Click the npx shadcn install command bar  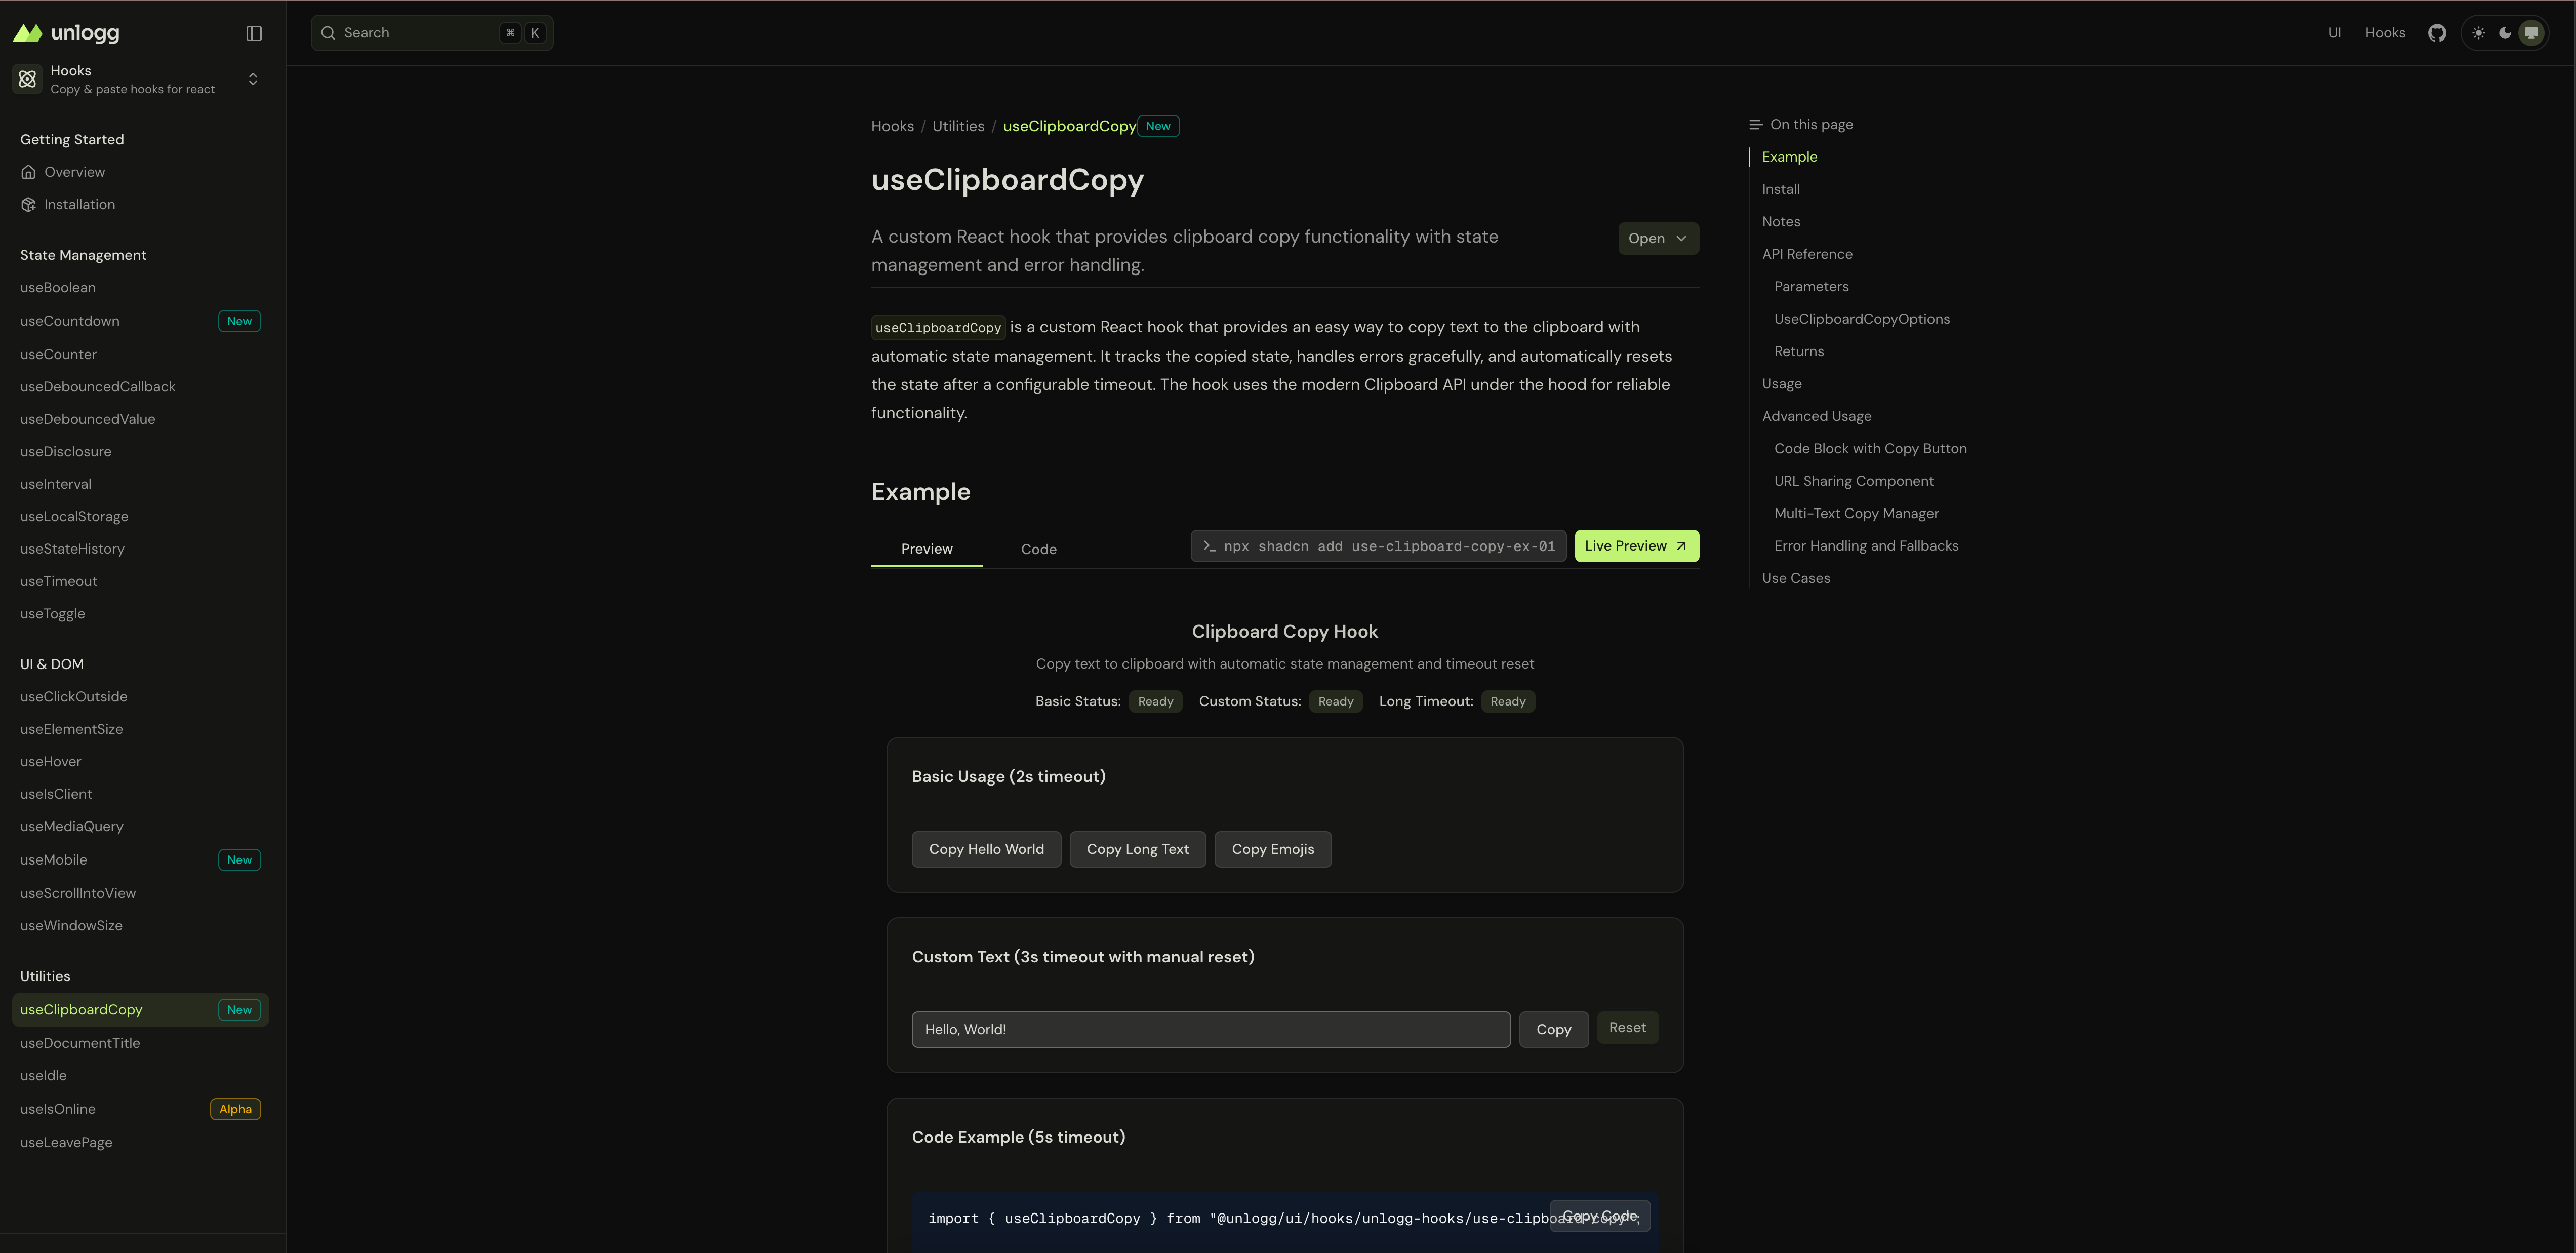point(1378,546)
